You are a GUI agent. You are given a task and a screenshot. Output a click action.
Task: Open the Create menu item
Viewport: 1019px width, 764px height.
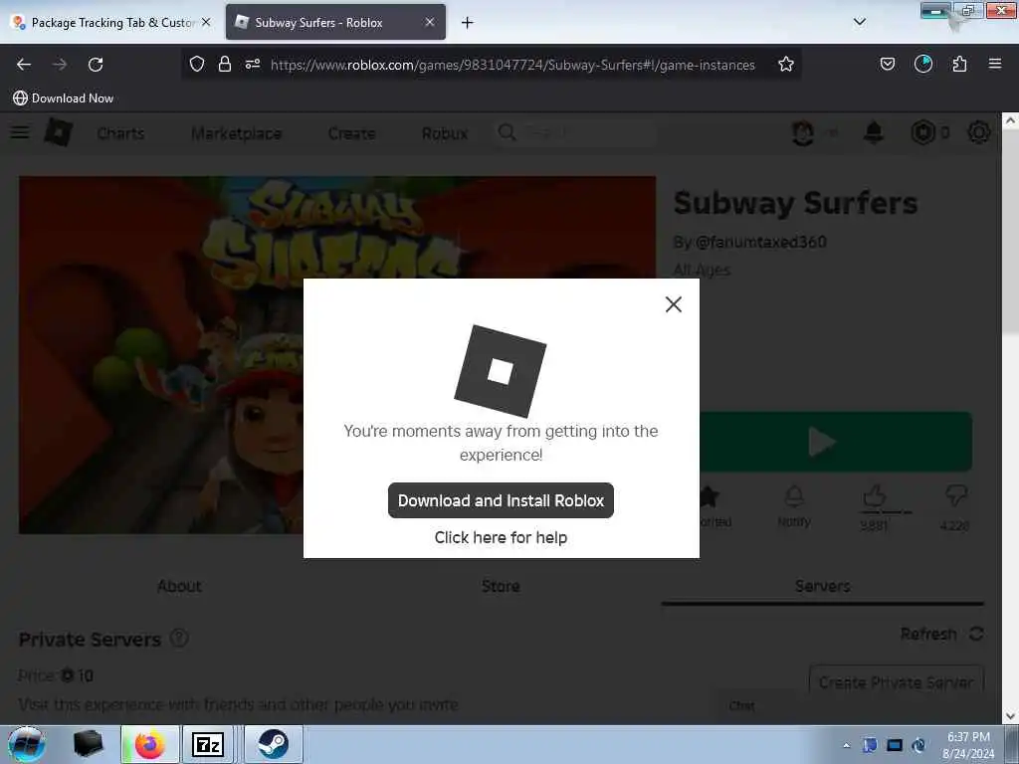click(351, 133)
